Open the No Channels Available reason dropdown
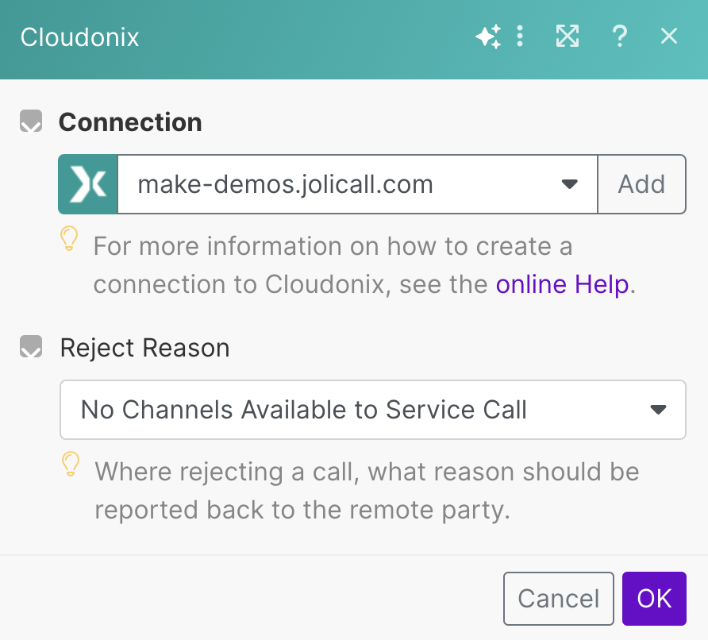 click(357, 410)
